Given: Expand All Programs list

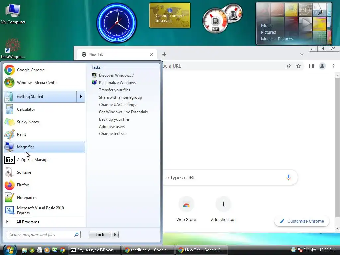Looking at the screenshot, I should coord(44,222).
